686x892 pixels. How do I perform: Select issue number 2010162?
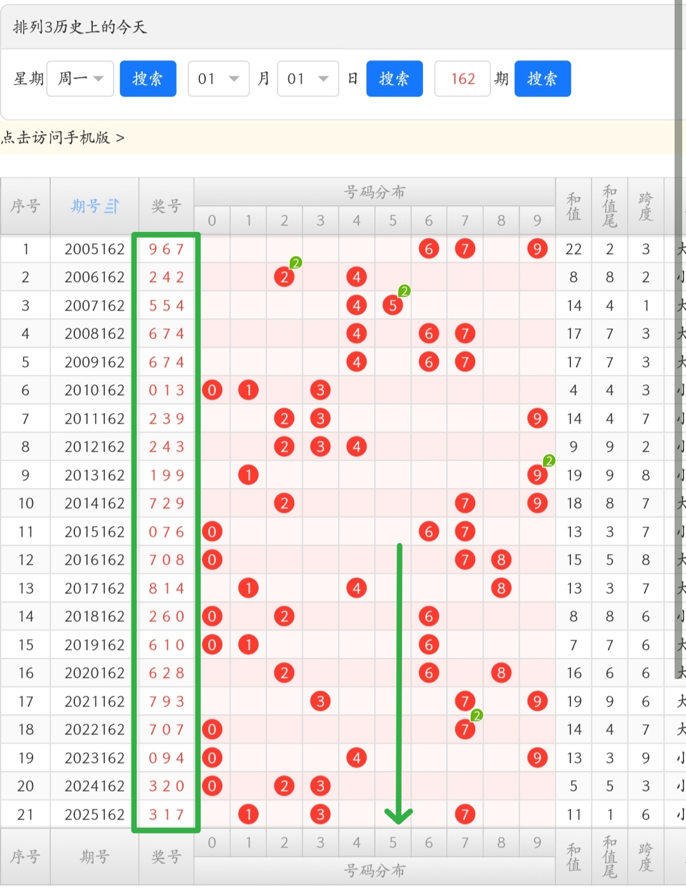pyautogui.click(x=95, y=390)
